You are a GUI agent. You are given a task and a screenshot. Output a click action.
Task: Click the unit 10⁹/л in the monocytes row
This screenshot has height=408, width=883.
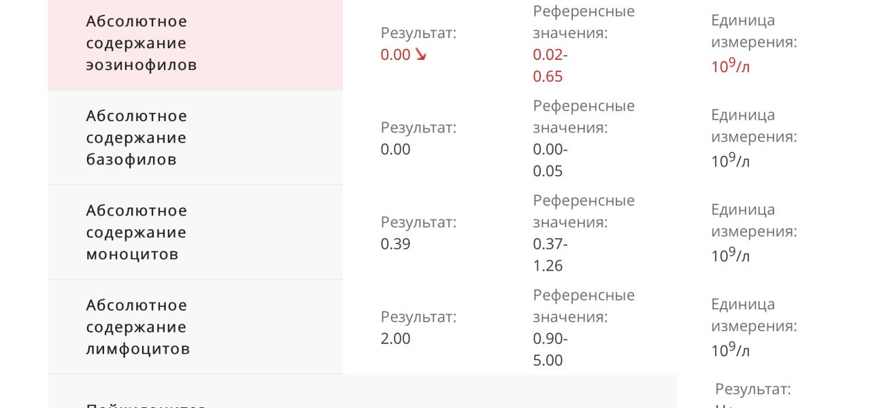730,255
